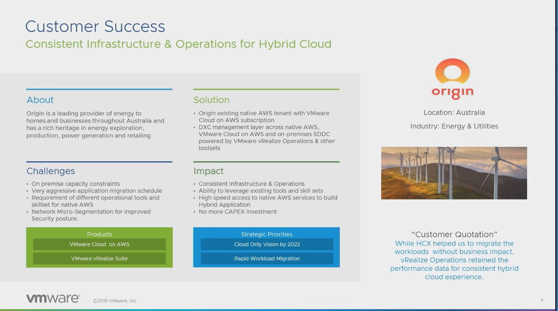This screenshot has width=558, height=311.
Task: Click 'Origin existing native AWS tenant' bullet
Action: pos(264,117)
